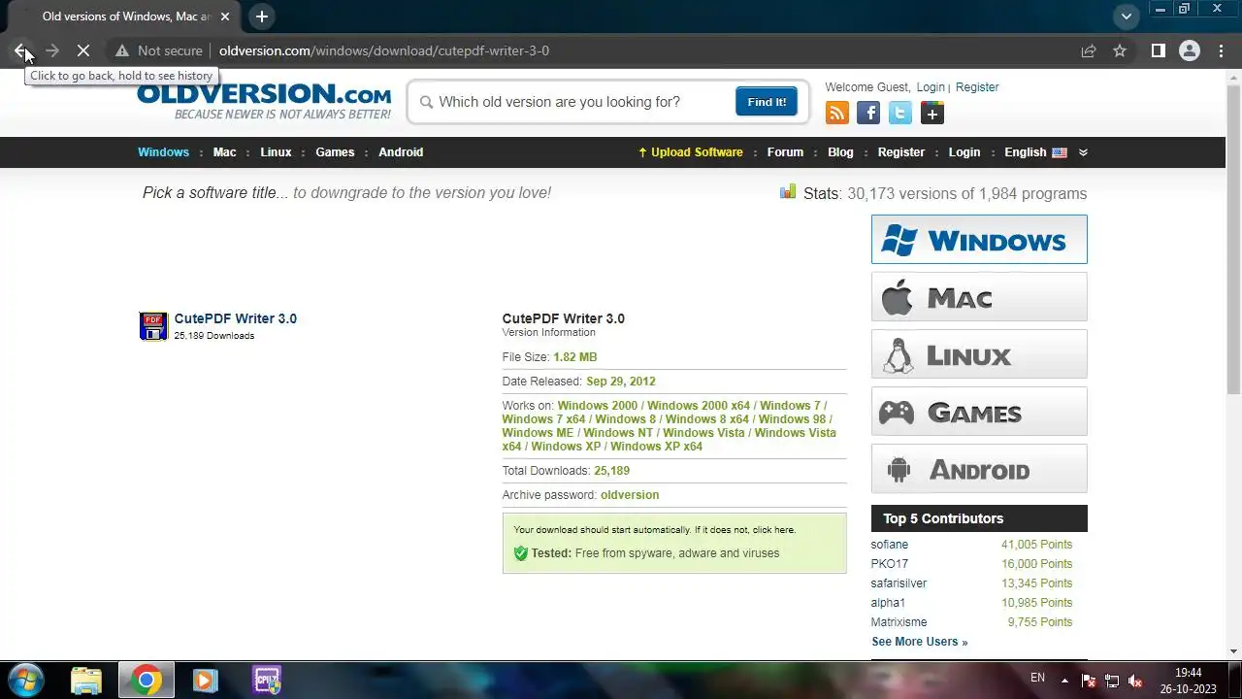Screen dimensions: 1242x699
Task: Click the Stats bar chart icon
Action: tap(788, 192)
